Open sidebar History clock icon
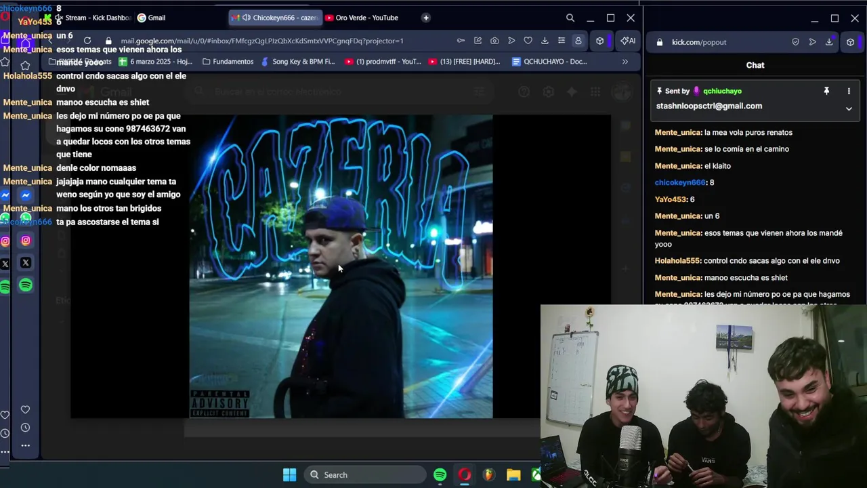This screenshot has width=867, height=488. 25,428
